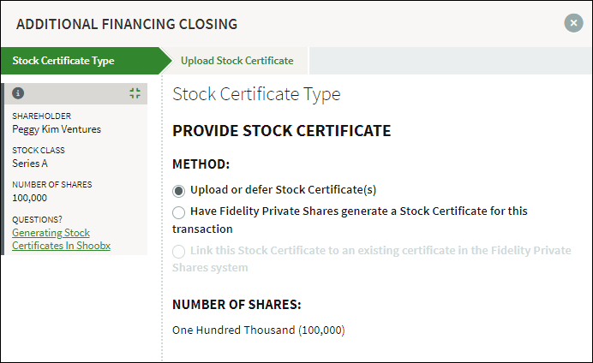Click the 'ADDITIONAL FINANCING CLOSING' dialog title
593x363 pixels.
127,24
